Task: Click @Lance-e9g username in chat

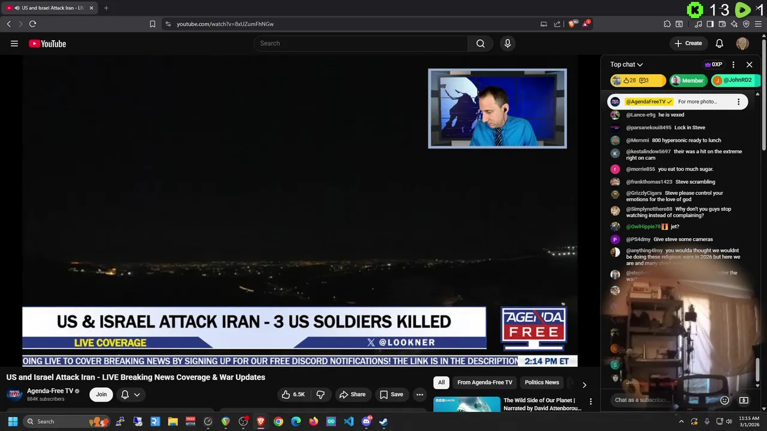Action: [641, 115]
